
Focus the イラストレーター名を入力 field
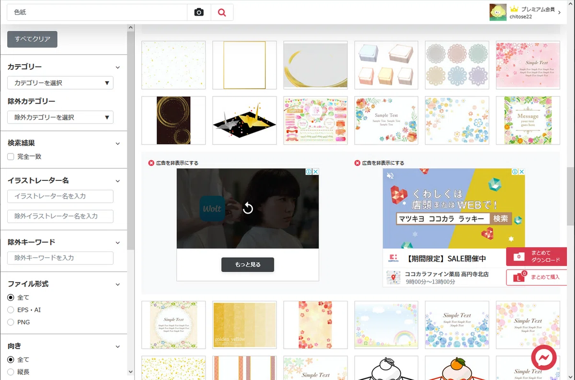[x=60, y=196]
